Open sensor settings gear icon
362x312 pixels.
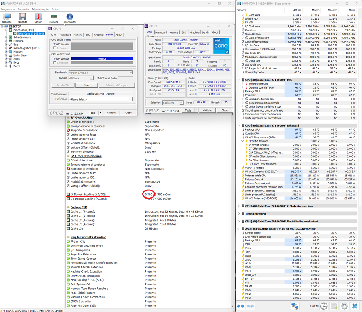click(x=344, y=306)
